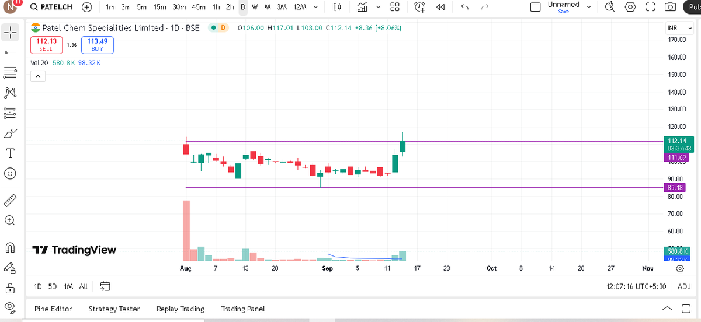Select the 2h timeframe
This screenshot has width=701, height=322.
[230, 7]
